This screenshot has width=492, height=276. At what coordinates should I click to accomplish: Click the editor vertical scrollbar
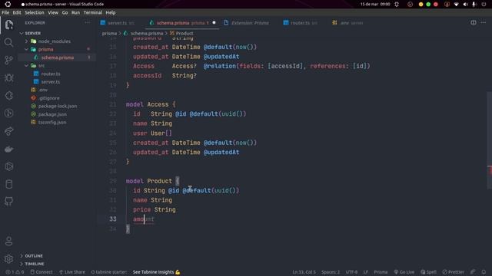point(489,141)
